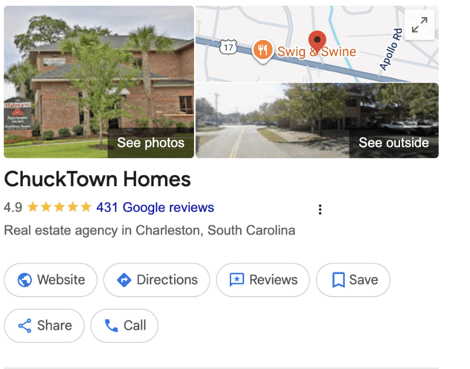
Task: Click the blue Directions arrow icon
Action: [x=124, y=280]
